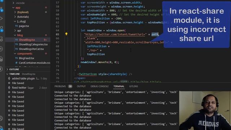Open the Source Control view
Image resolution: width=231 pixels, height=130 pixels.
(x=1, y=9)
